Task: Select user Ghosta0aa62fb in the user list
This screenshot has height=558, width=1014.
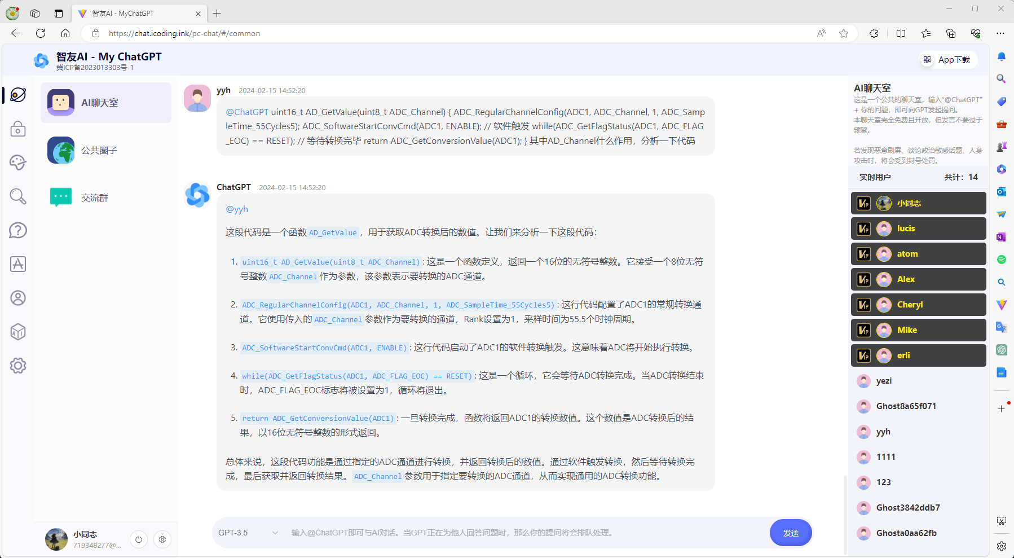Action: [x=918, y=533]
